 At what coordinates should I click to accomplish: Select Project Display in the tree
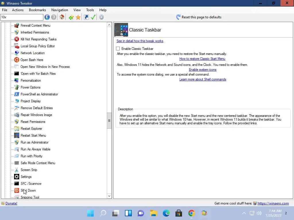(x=30, y=101)
